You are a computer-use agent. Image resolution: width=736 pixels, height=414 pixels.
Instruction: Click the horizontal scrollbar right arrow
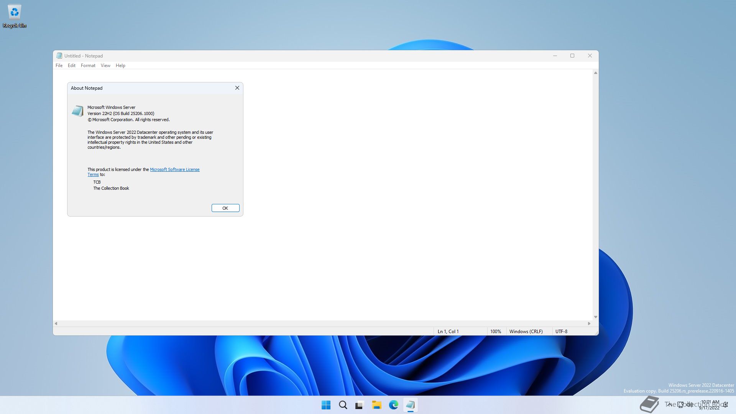[x=589, y=324]
